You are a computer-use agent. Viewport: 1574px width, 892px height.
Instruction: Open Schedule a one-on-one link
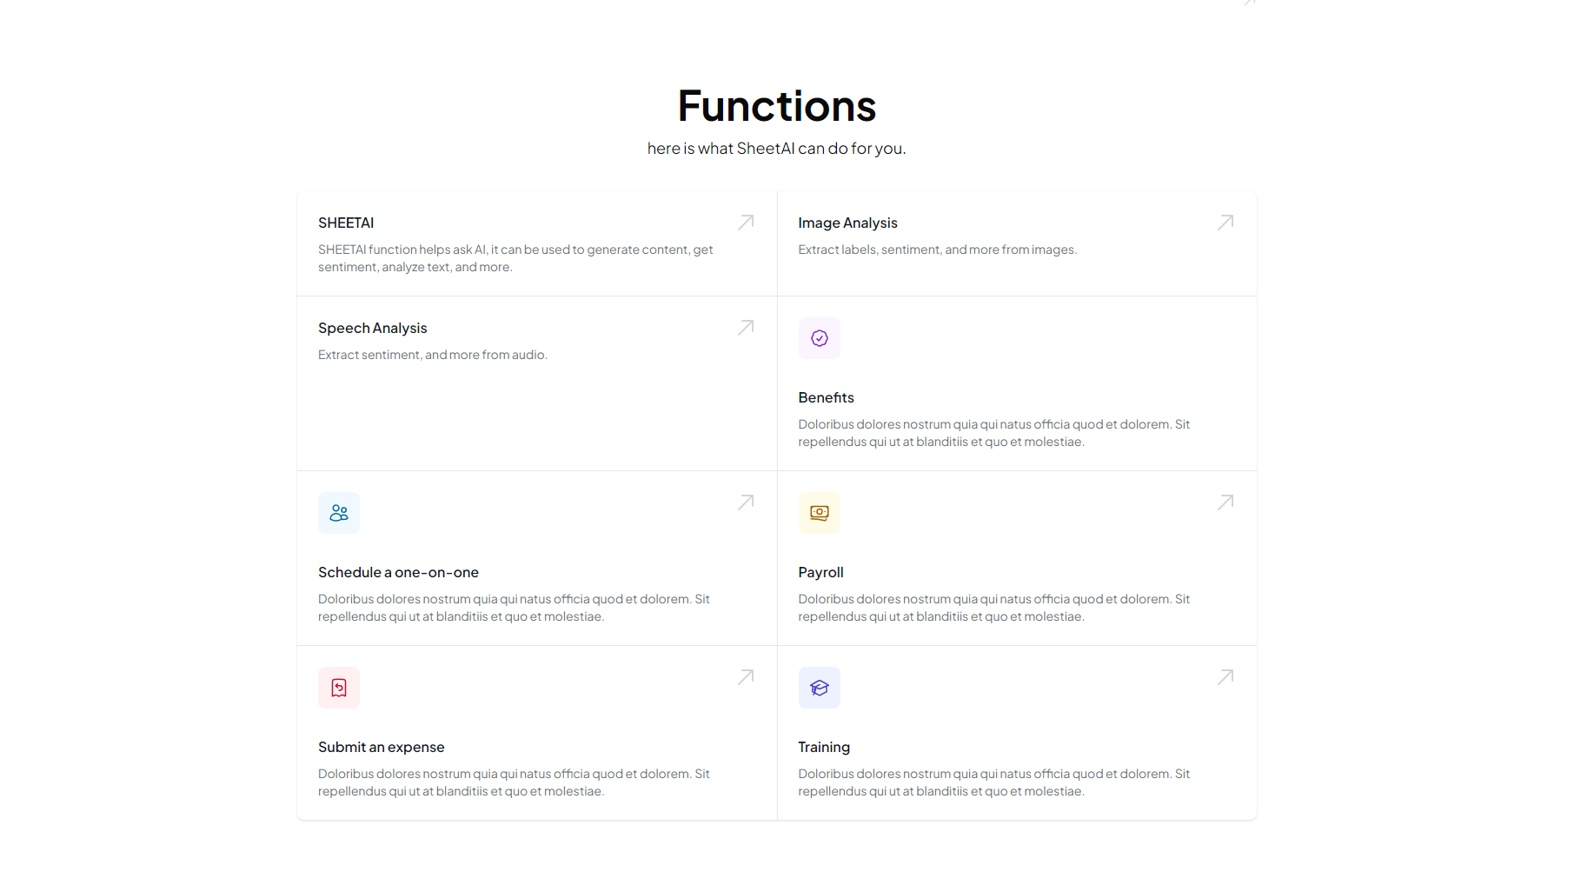click(398, 573)
